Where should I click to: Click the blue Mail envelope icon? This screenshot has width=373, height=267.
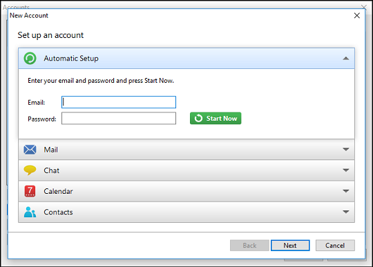pos(30,150)
